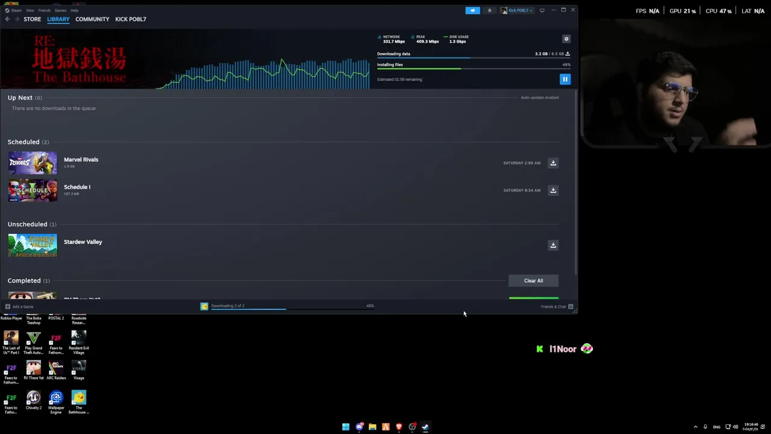Viewport: 771px width, 434px height.
Task: Open Steam announcements megaphone icon
Action: pos(473,10)
